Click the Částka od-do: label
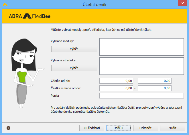Image resolution: width=189 pixels, height=135 pixels. click(60, 81)
